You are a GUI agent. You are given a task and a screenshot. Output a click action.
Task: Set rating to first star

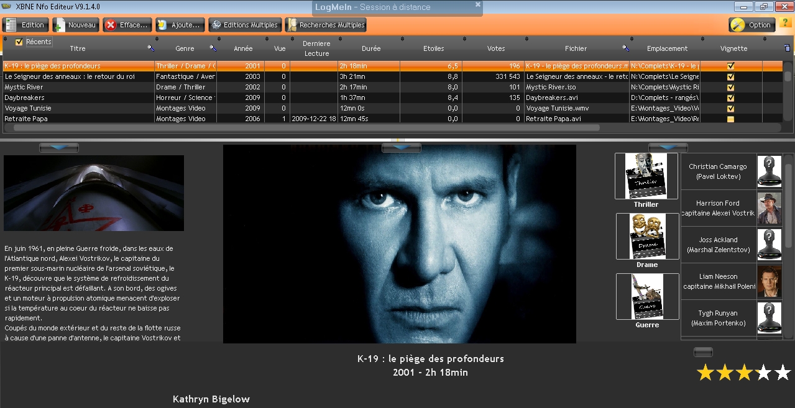pos(705,373)
